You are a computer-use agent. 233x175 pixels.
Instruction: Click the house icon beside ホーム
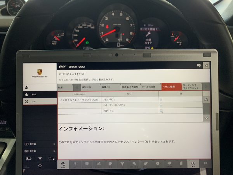(26, 94)
